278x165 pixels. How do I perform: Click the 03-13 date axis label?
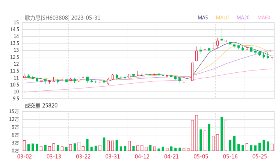click(x=54, y=156)
